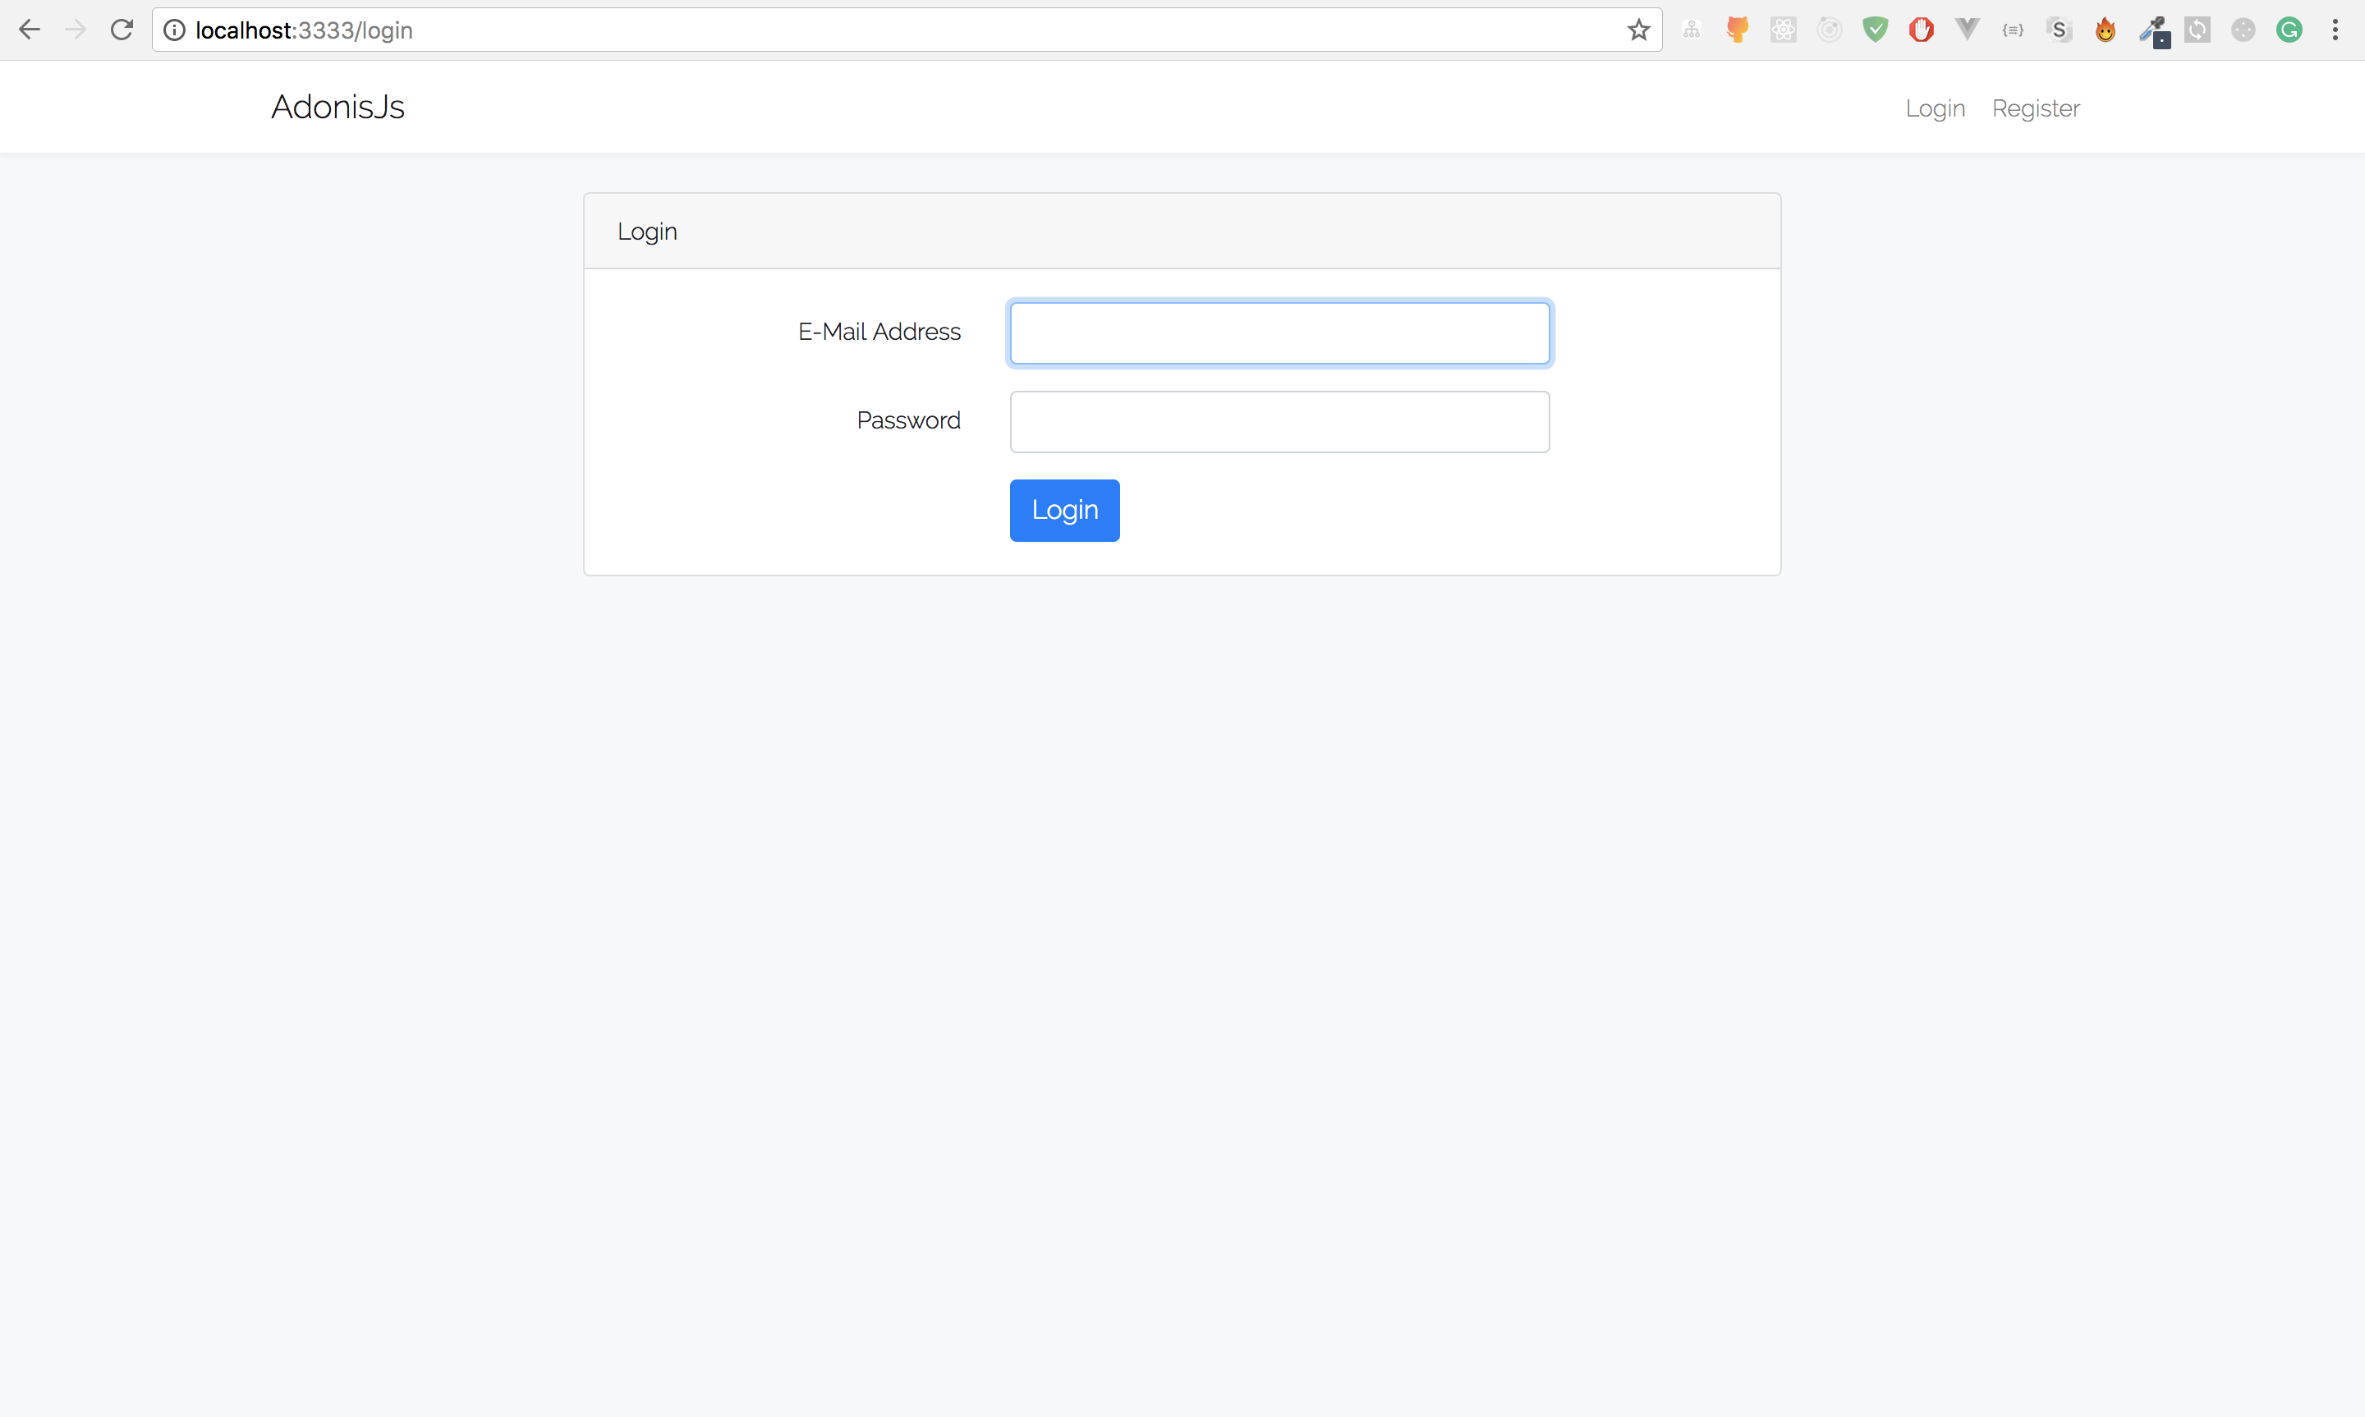Open the Grammarly extension

2289,30
